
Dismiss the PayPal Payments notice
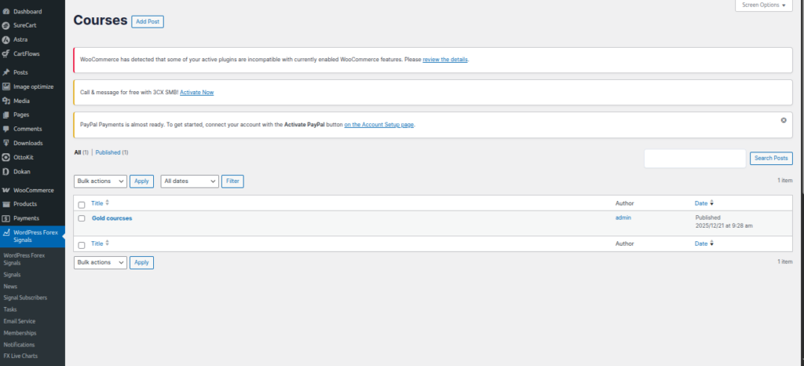pyautogui.click(x=783, y=120)
